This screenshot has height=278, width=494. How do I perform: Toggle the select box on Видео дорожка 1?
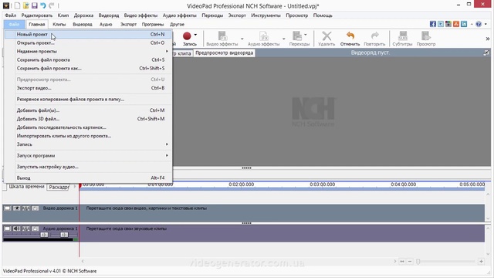(7, 208)
